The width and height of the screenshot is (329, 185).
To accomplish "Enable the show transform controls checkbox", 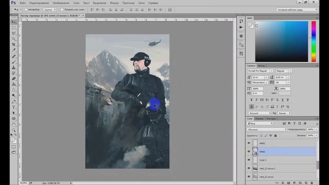I will [x=62, y=10].
